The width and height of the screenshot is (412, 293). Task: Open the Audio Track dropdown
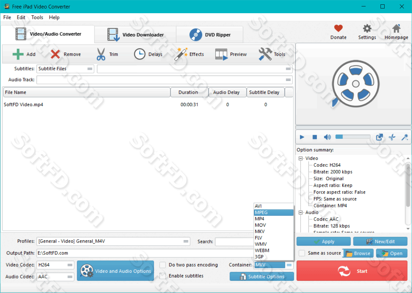[x=165, y=80]
